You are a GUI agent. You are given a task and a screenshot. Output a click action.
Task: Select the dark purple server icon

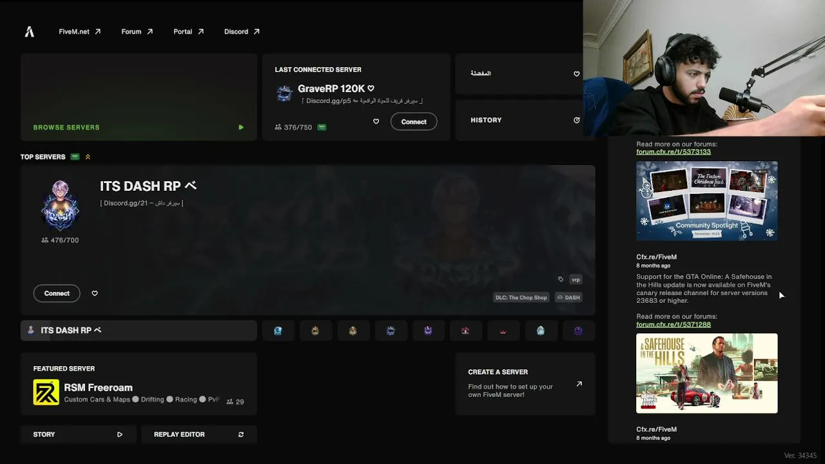click(578, 331)
